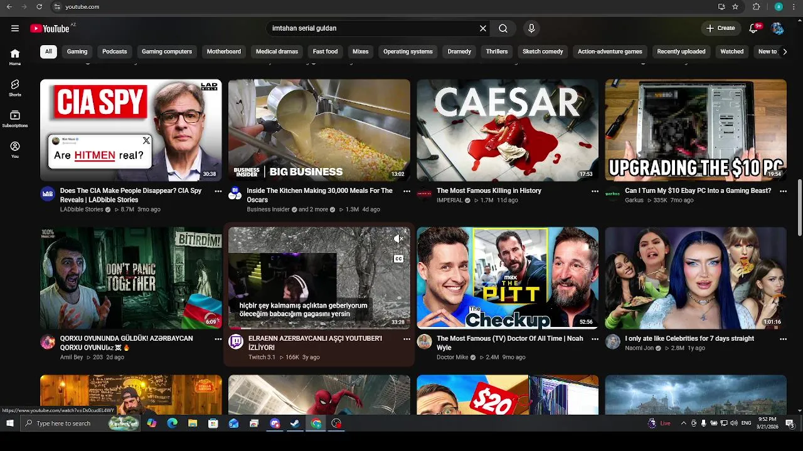Select the Motherboard filter chip
This screenshot has height=451, width=803.
[224, 51]
